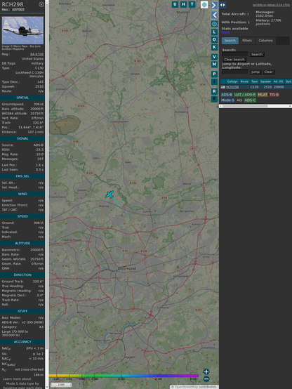Image resolution: width=292 pixels, height=389 pixels.
Task: Toggle the R map button
Action: [x=214, y=91]
